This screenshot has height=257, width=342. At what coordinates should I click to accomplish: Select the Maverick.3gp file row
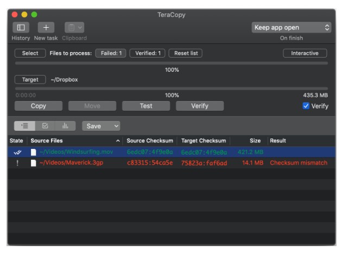tap(172, 163)
